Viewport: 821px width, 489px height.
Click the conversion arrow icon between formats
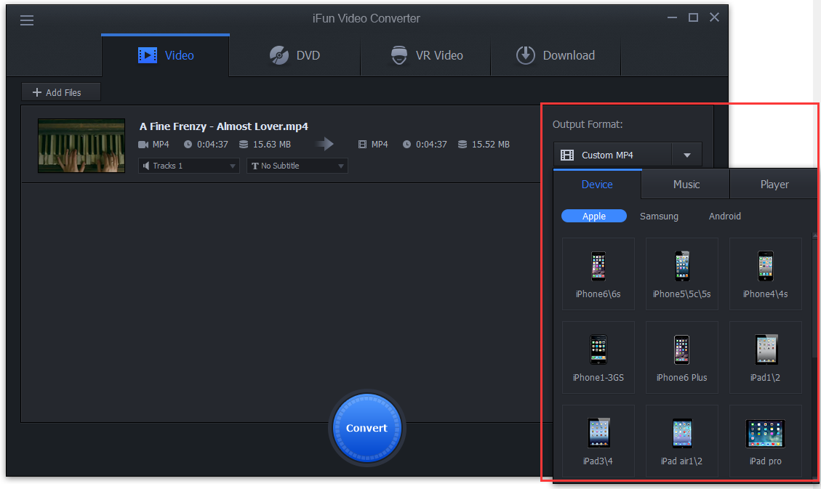tap(324, 144)
